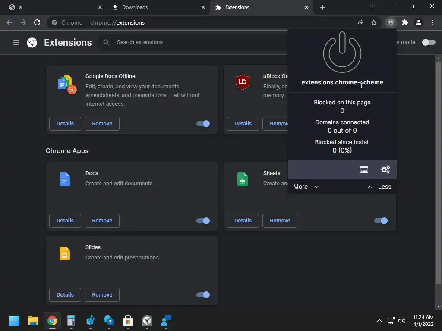
Task: Go back with the back arrow
Action: [x=9, y=22]
